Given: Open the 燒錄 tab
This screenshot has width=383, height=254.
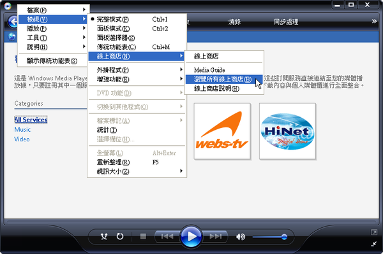Looking at the screenshot, I should (234, 22).
